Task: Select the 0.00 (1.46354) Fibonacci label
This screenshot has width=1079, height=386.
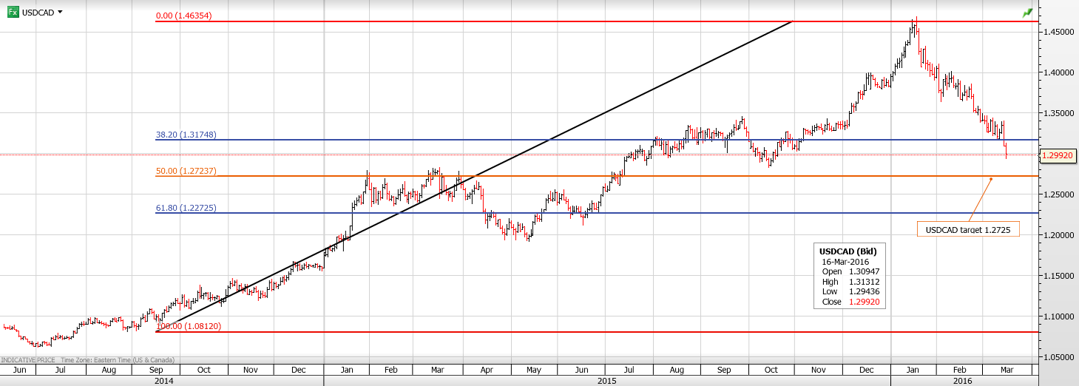Action: 183,16
